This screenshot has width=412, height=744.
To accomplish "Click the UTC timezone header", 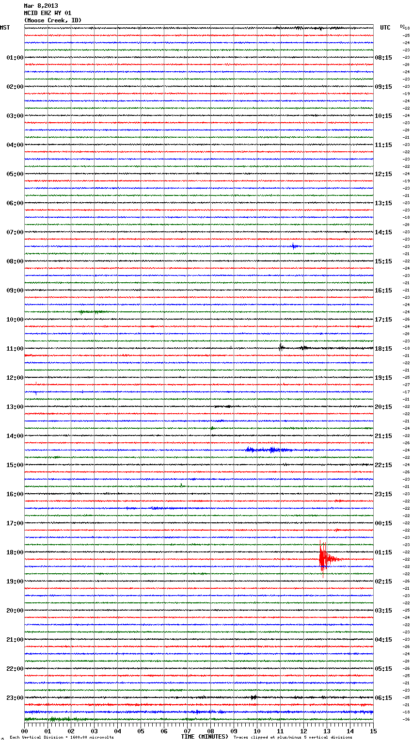I will tap(385, 28).
